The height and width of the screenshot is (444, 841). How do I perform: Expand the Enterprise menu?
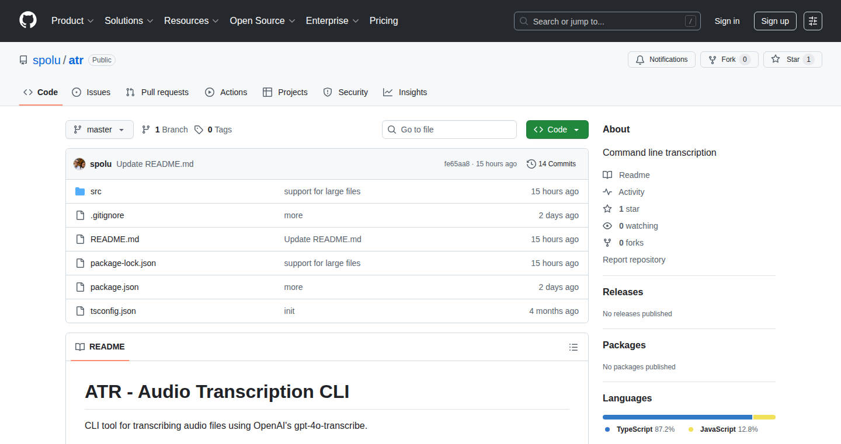(x=332, y=20)
